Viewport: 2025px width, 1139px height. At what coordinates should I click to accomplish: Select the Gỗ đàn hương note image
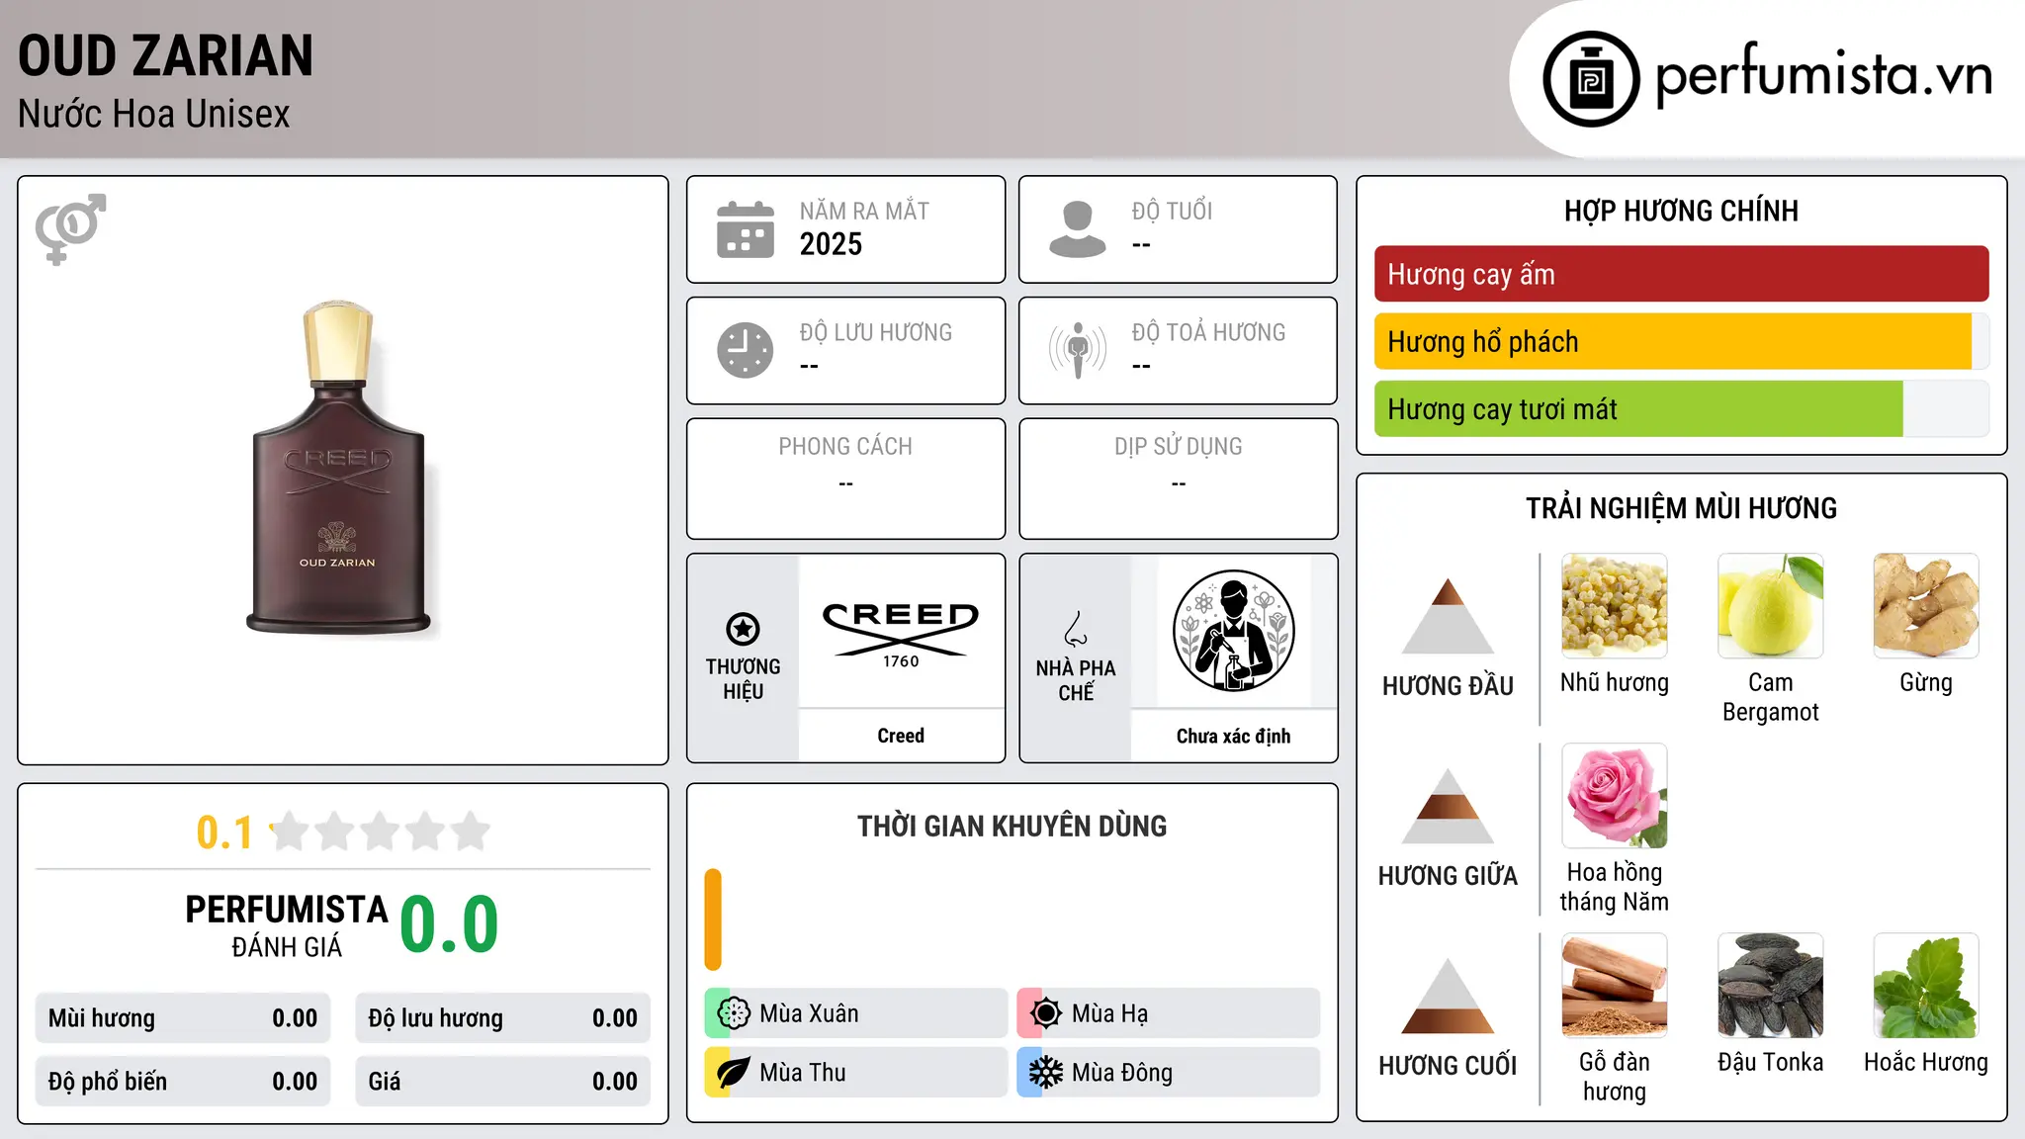(x=1615, y=986)
